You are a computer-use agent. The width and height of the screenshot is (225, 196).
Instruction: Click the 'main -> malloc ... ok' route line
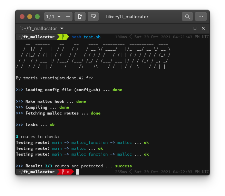coord(59,148)
